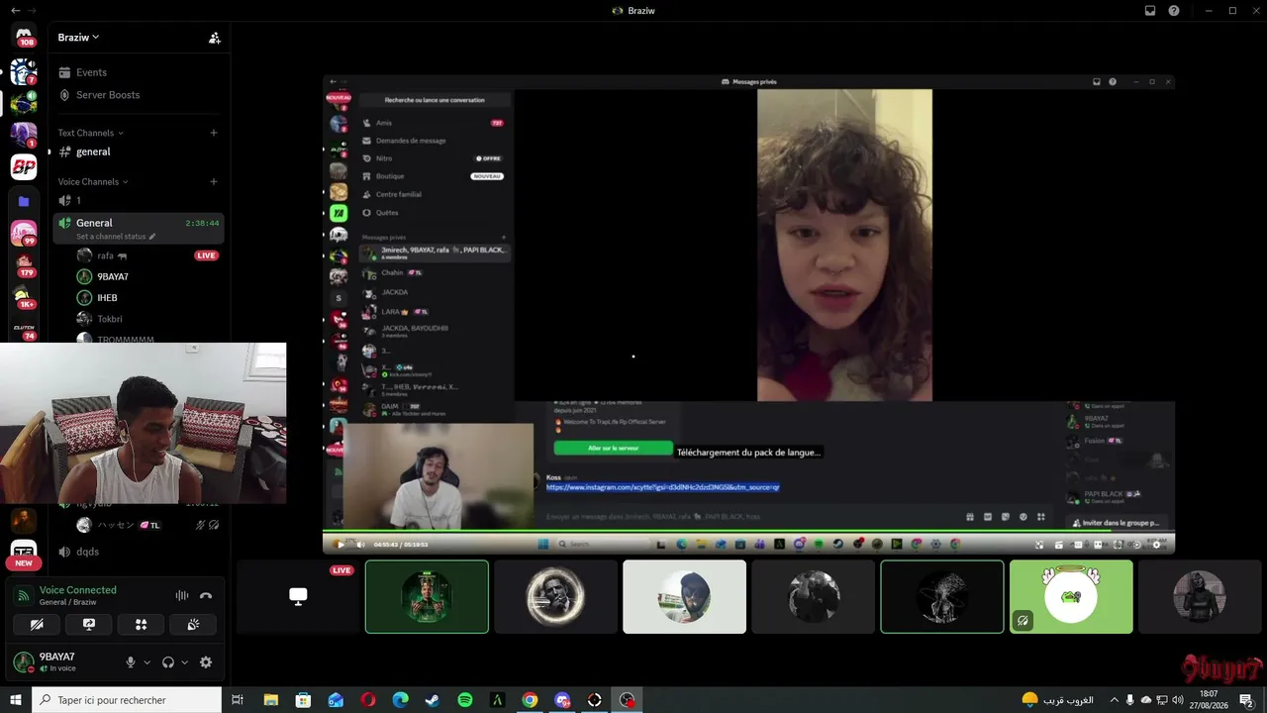Image resolution: width=1267 pixels, height=713 pixels.
Task: Open rafa's LIVE stream badge
Action: click(206, 255)
